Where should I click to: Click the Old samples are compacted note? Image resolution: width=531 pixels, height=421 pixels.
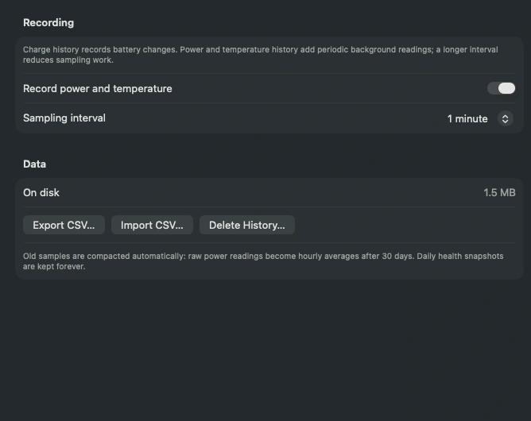(x=263, y=261)
